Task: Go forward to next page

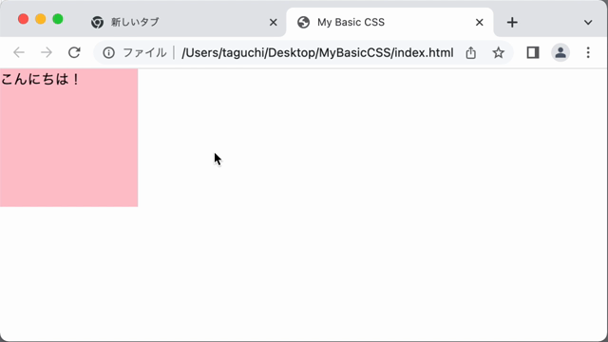Action: [x=47, y=52]
